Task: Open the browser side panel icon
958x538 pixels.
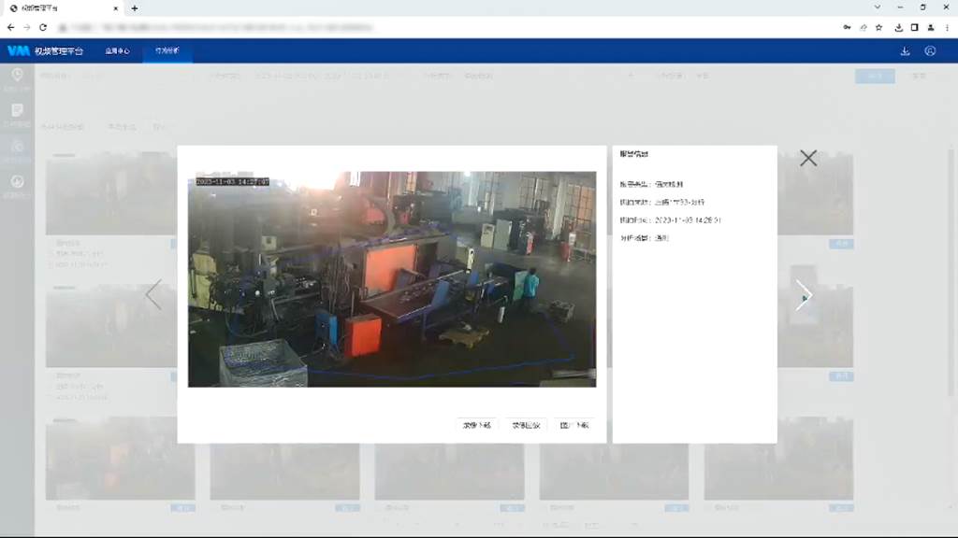Action: click(x=915, y=27)
